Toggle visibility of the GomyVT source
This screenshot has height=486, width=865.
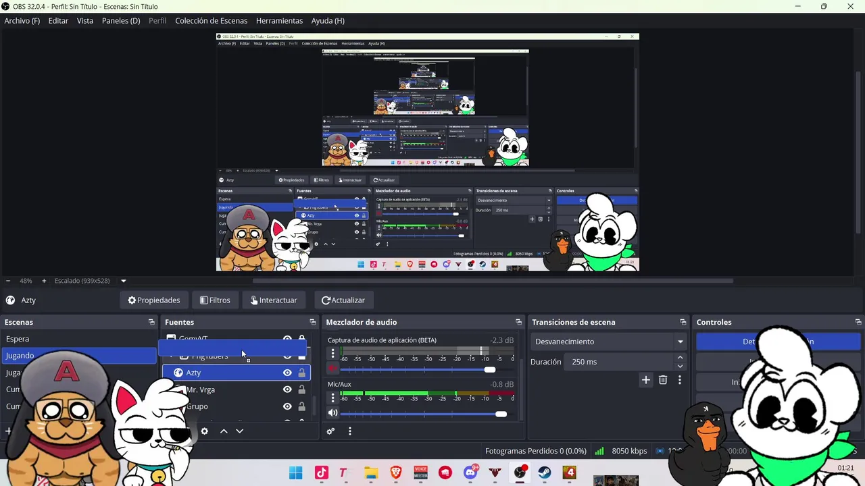(x=287, y=339)
